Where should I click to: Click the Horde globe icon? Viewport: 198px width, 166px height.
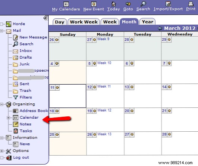(x=9, y=24)
